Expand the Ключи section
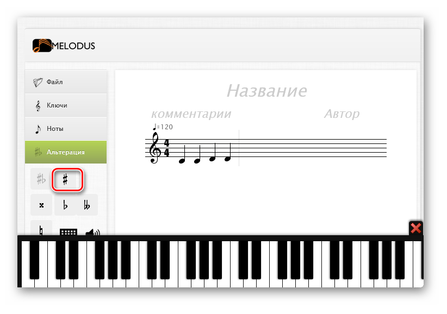 point(66,105)
